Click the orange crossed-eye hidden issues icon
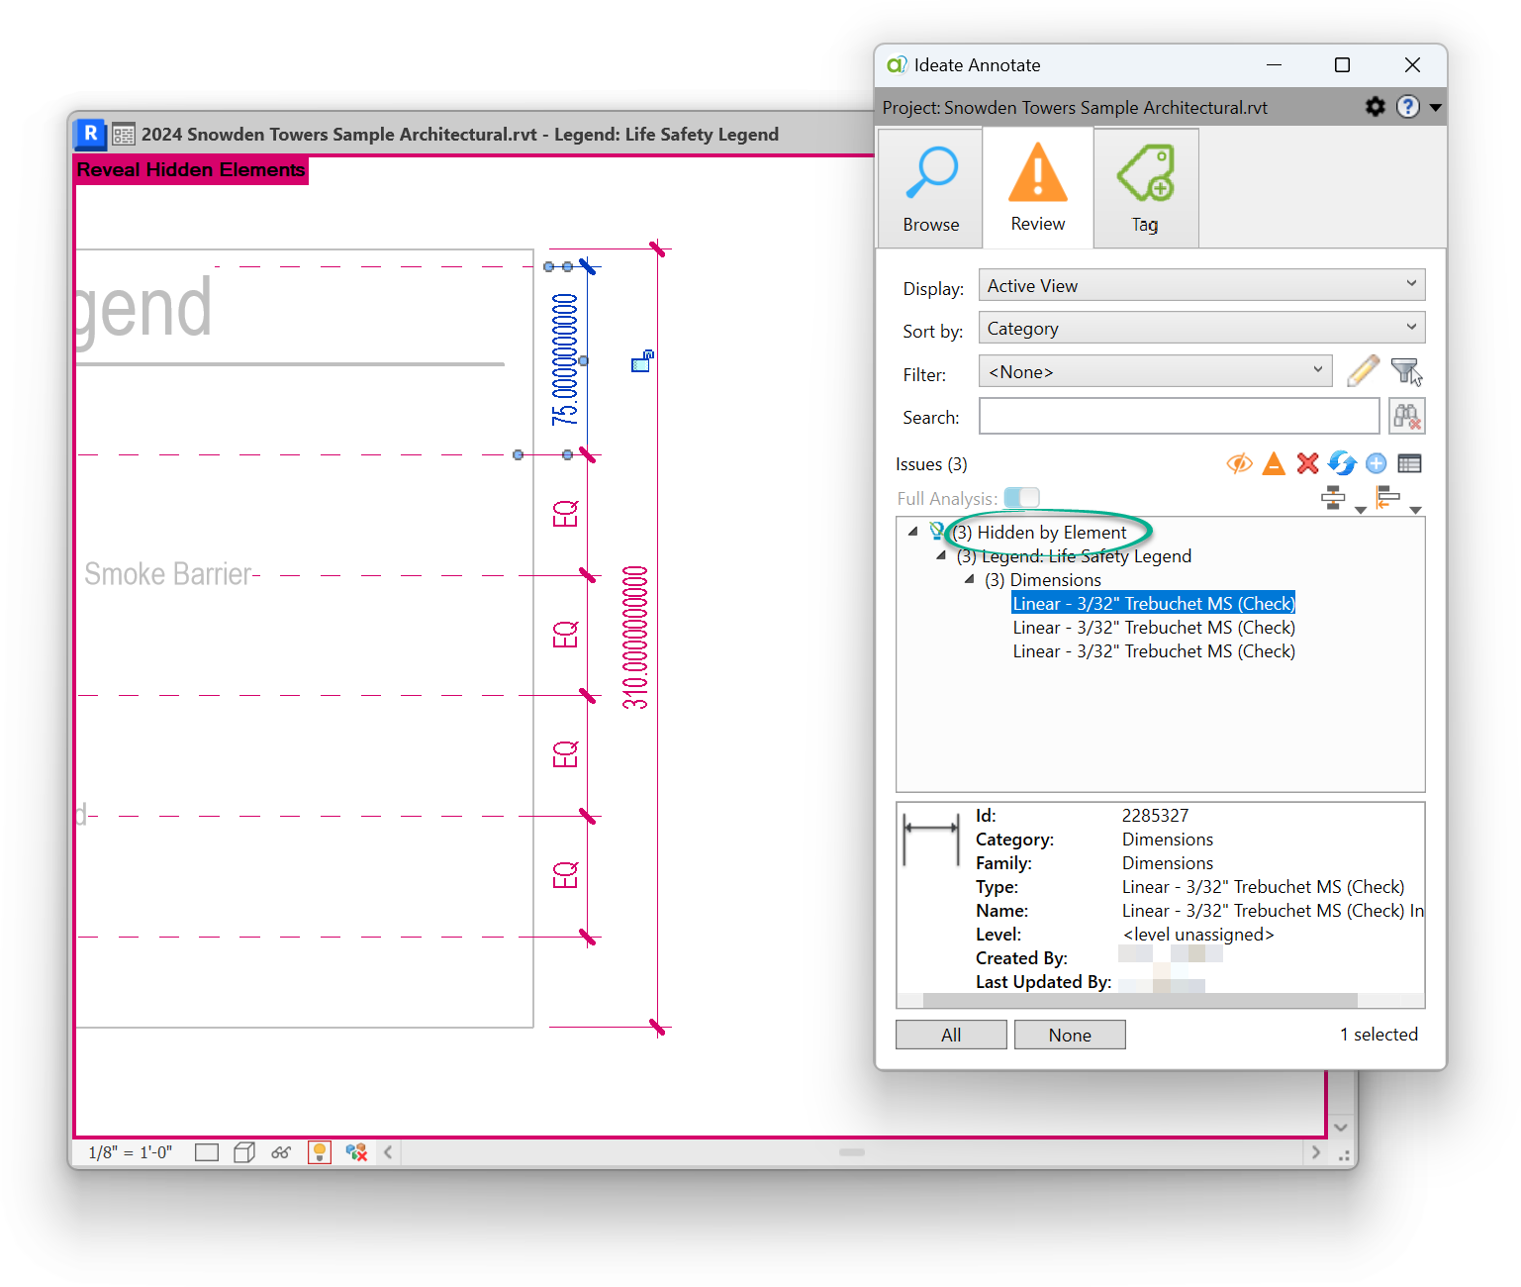The image size is (1521, 1287). coord(1239,463)
